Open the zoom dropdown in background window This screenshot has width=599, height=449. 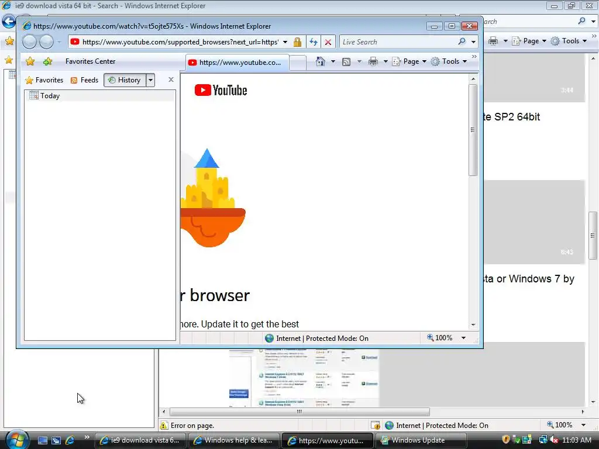(583, 425)
